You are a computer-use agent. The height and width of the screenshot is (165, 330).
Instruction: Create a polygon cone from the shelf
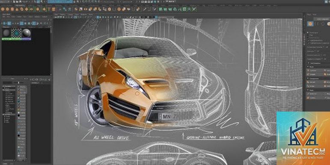(17, 9)
